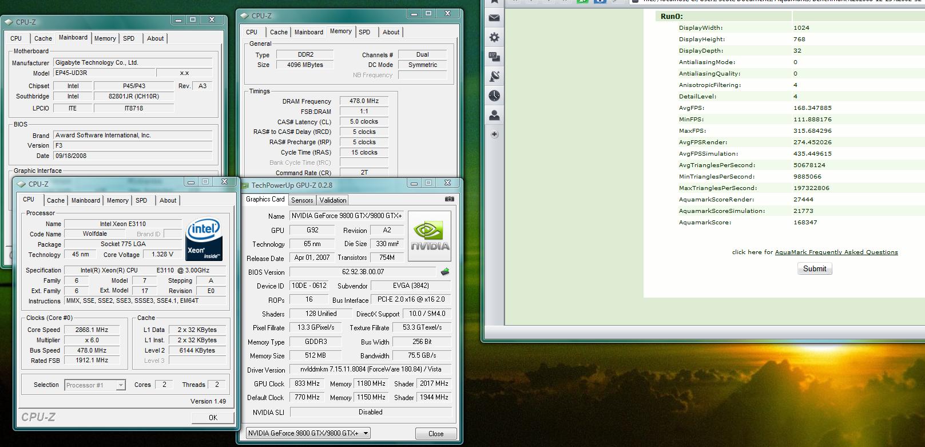Open Cache tab in CPU-Z processor window
The image size is (925, 447).
[x=55, y=200]
